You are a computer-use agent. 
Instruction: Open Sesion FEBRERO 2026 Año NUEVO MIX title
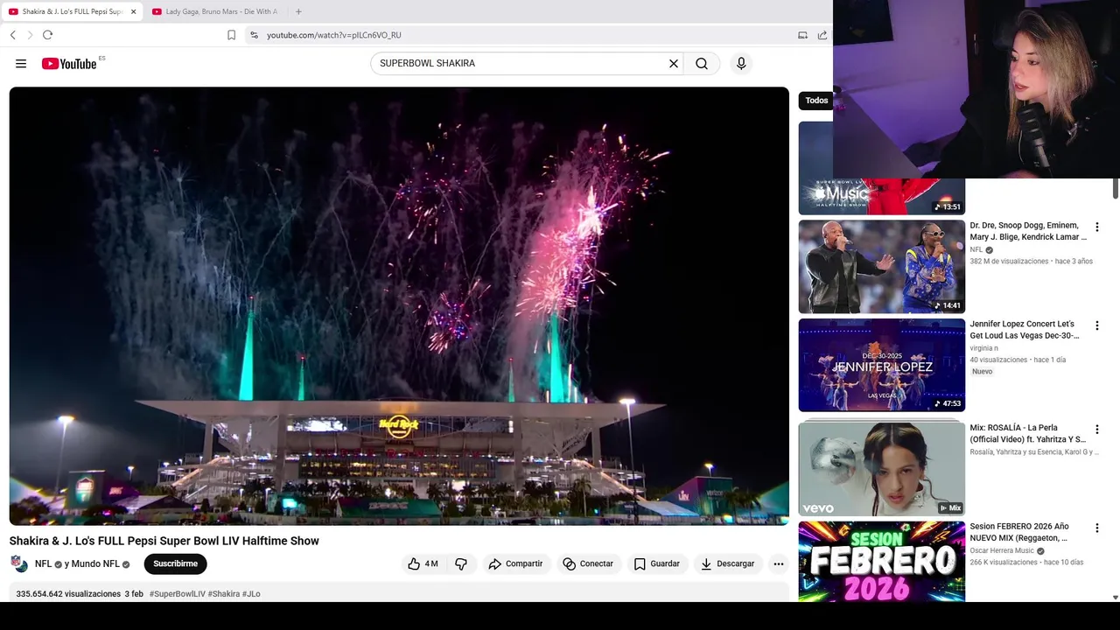[1019, 532]
